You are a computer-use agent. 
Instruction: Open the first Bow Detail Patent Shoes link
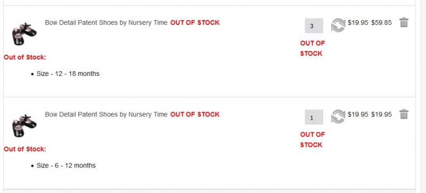[106, 23]
